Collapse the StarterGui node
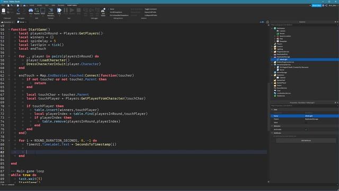 272,75
